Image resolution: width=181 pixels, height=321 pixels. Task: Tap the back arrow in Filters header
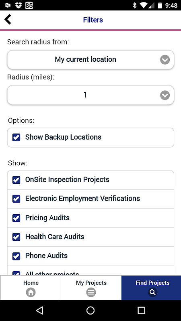tap(8, 20)
